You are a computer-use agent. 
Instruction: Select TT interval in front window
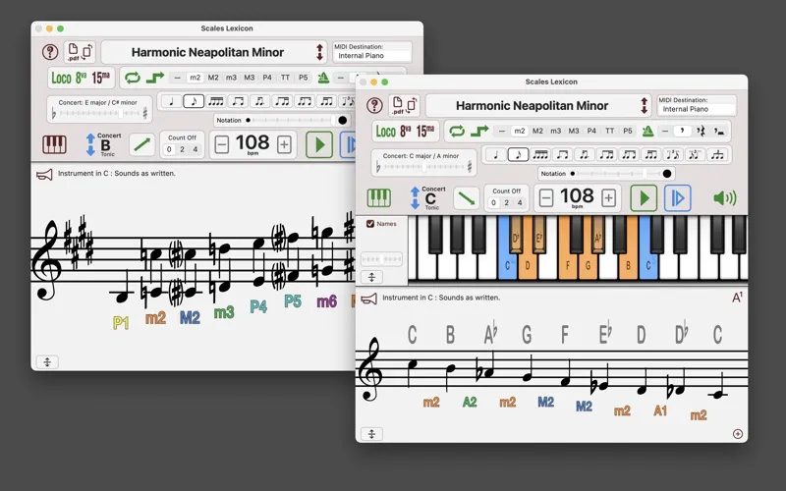(x=609, y=131)
